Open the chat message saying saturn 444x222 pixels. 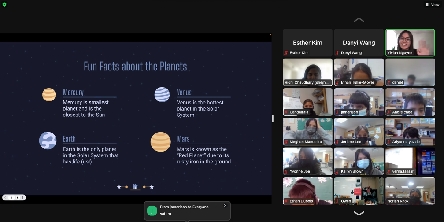point(187,211)
